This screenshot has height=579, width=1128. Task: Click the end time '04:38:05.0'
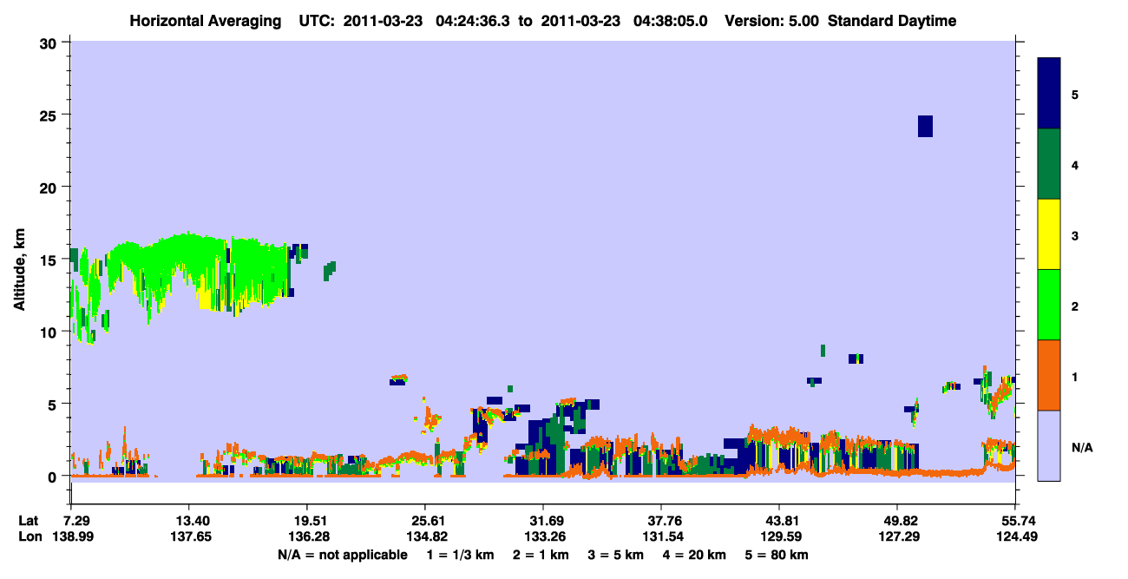[x=672, y=21]
